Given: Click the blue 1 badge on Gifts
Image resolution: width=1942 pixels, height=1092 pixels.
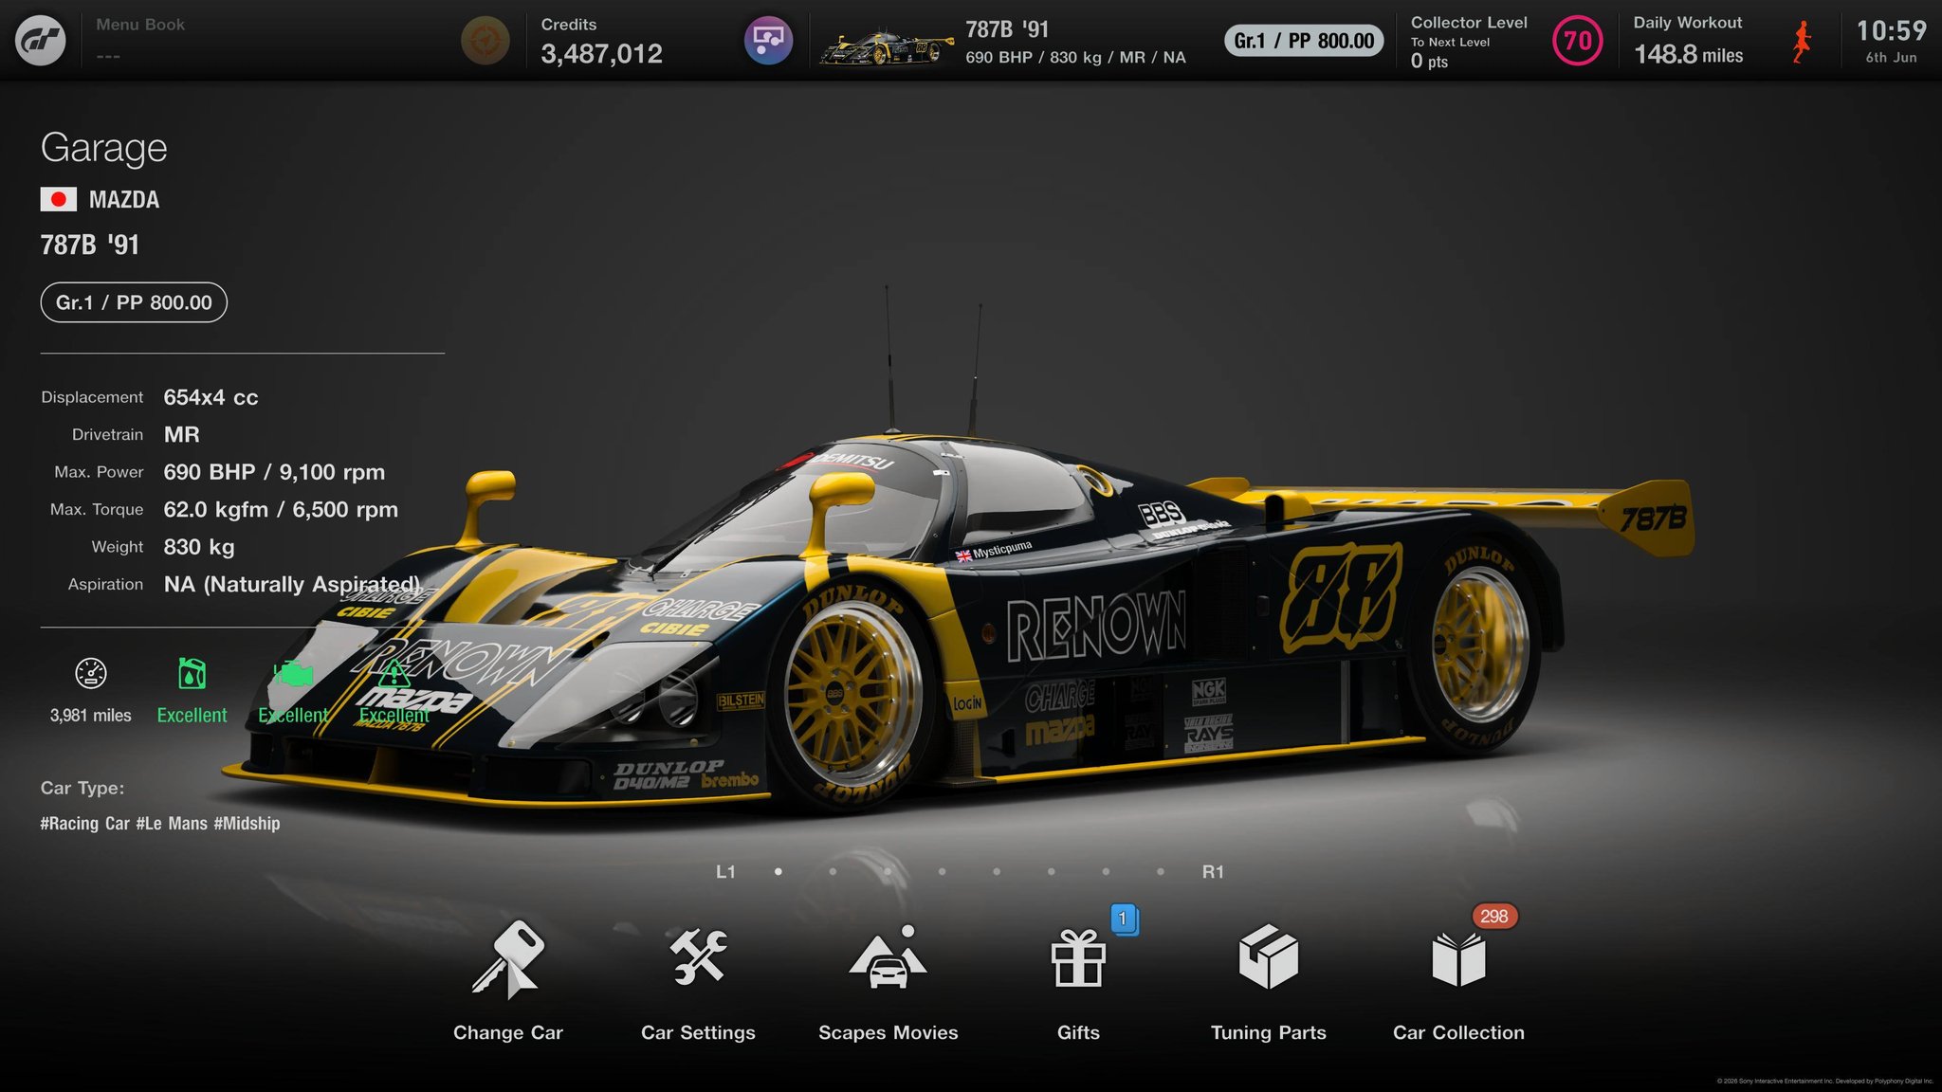Looking at the screenshot, I should [x=1123, y=919].
